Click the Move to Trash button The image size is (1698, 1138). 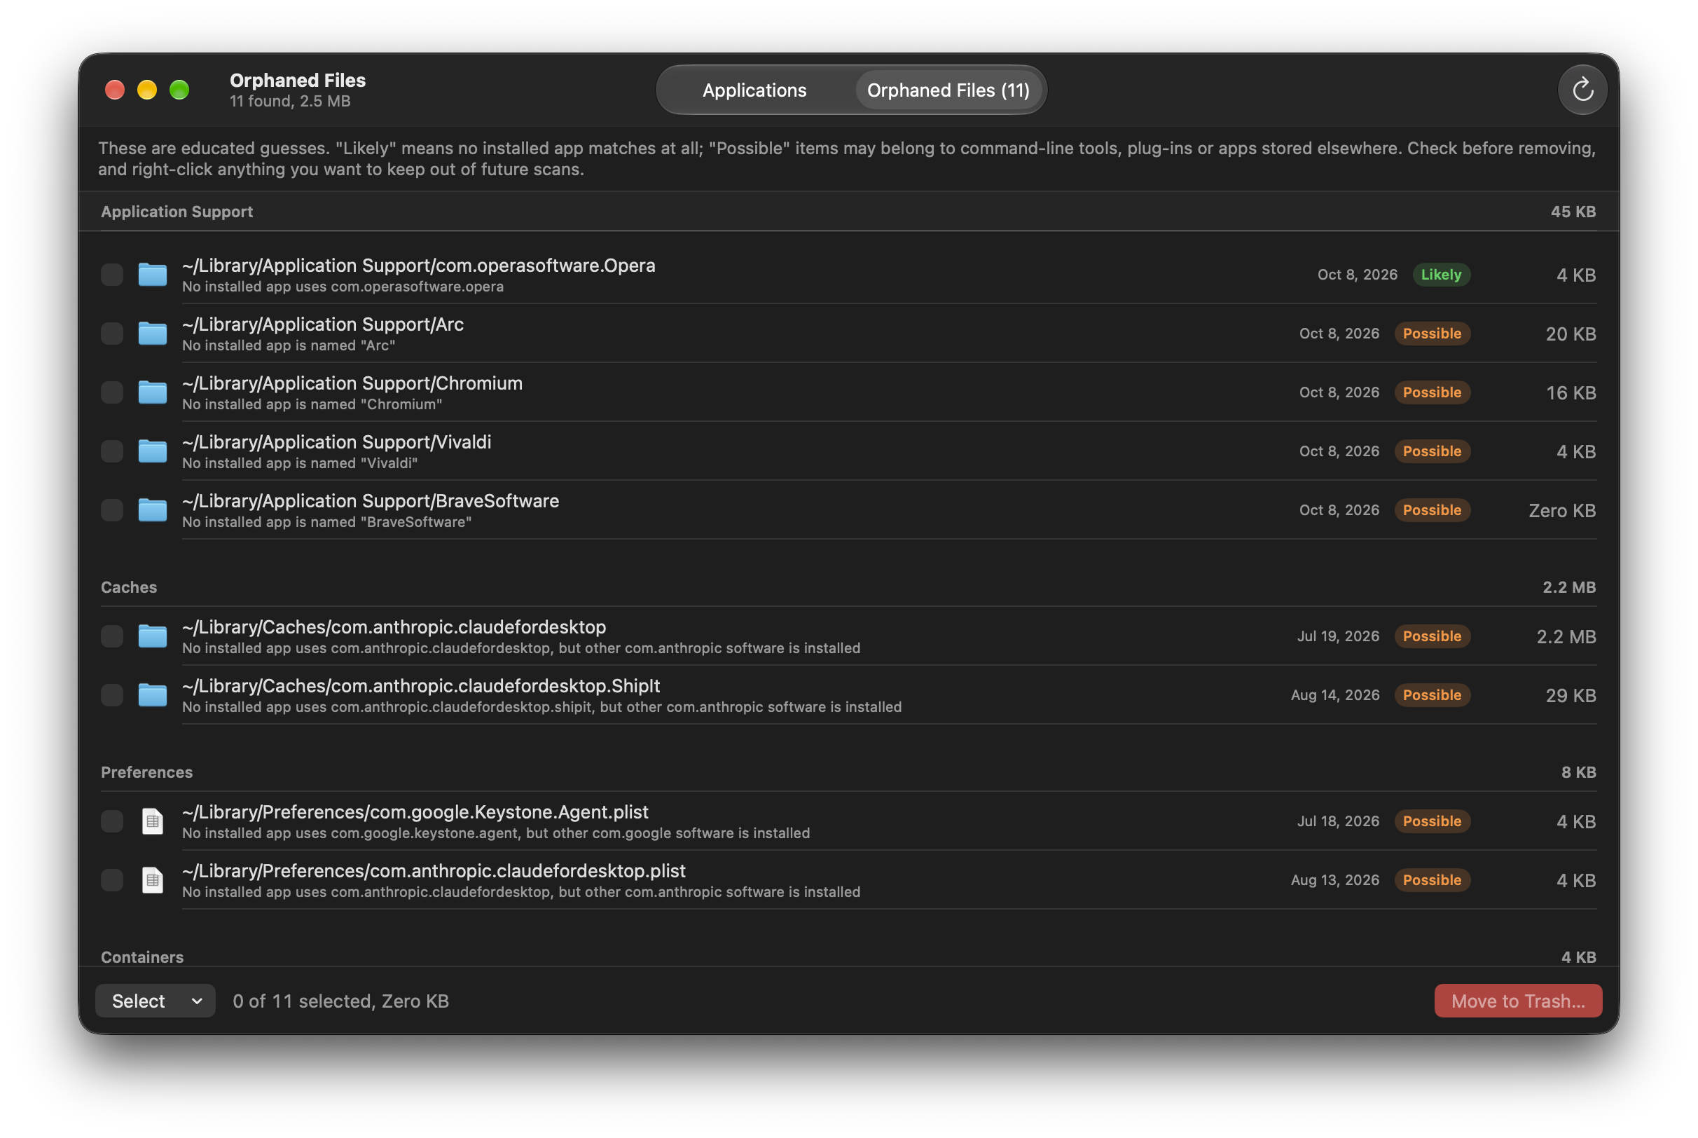(x=1517, y=1001)
